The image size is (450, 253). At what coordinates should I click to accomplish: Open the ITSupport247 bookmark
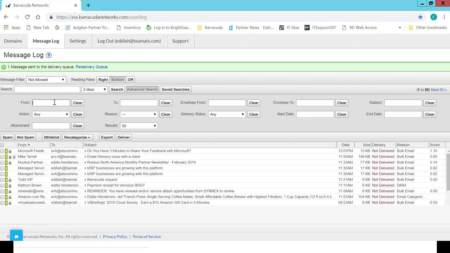pos(320,27)
